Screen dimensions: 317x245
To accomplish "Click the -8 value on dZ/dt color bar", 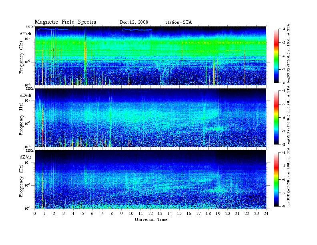I will (283, 206).
